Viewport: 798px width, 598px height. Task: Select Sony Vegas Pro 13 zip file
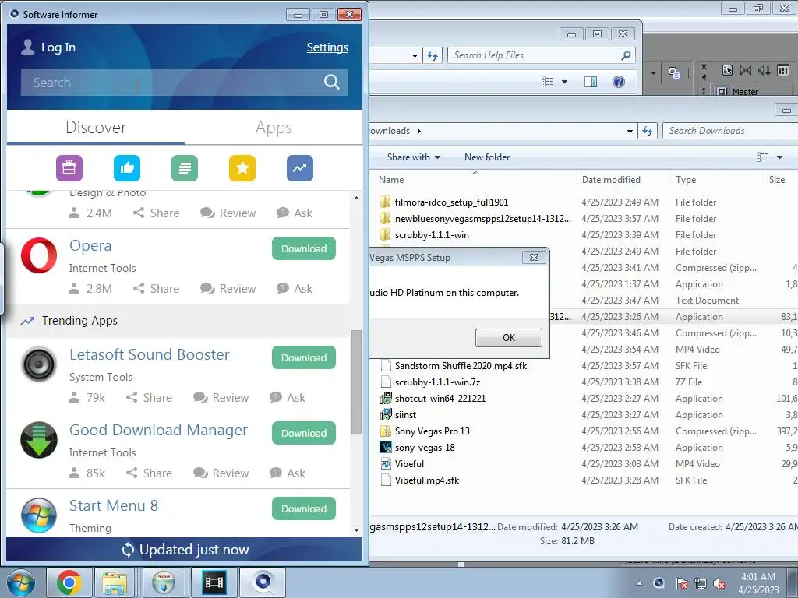tap(432, 431)
